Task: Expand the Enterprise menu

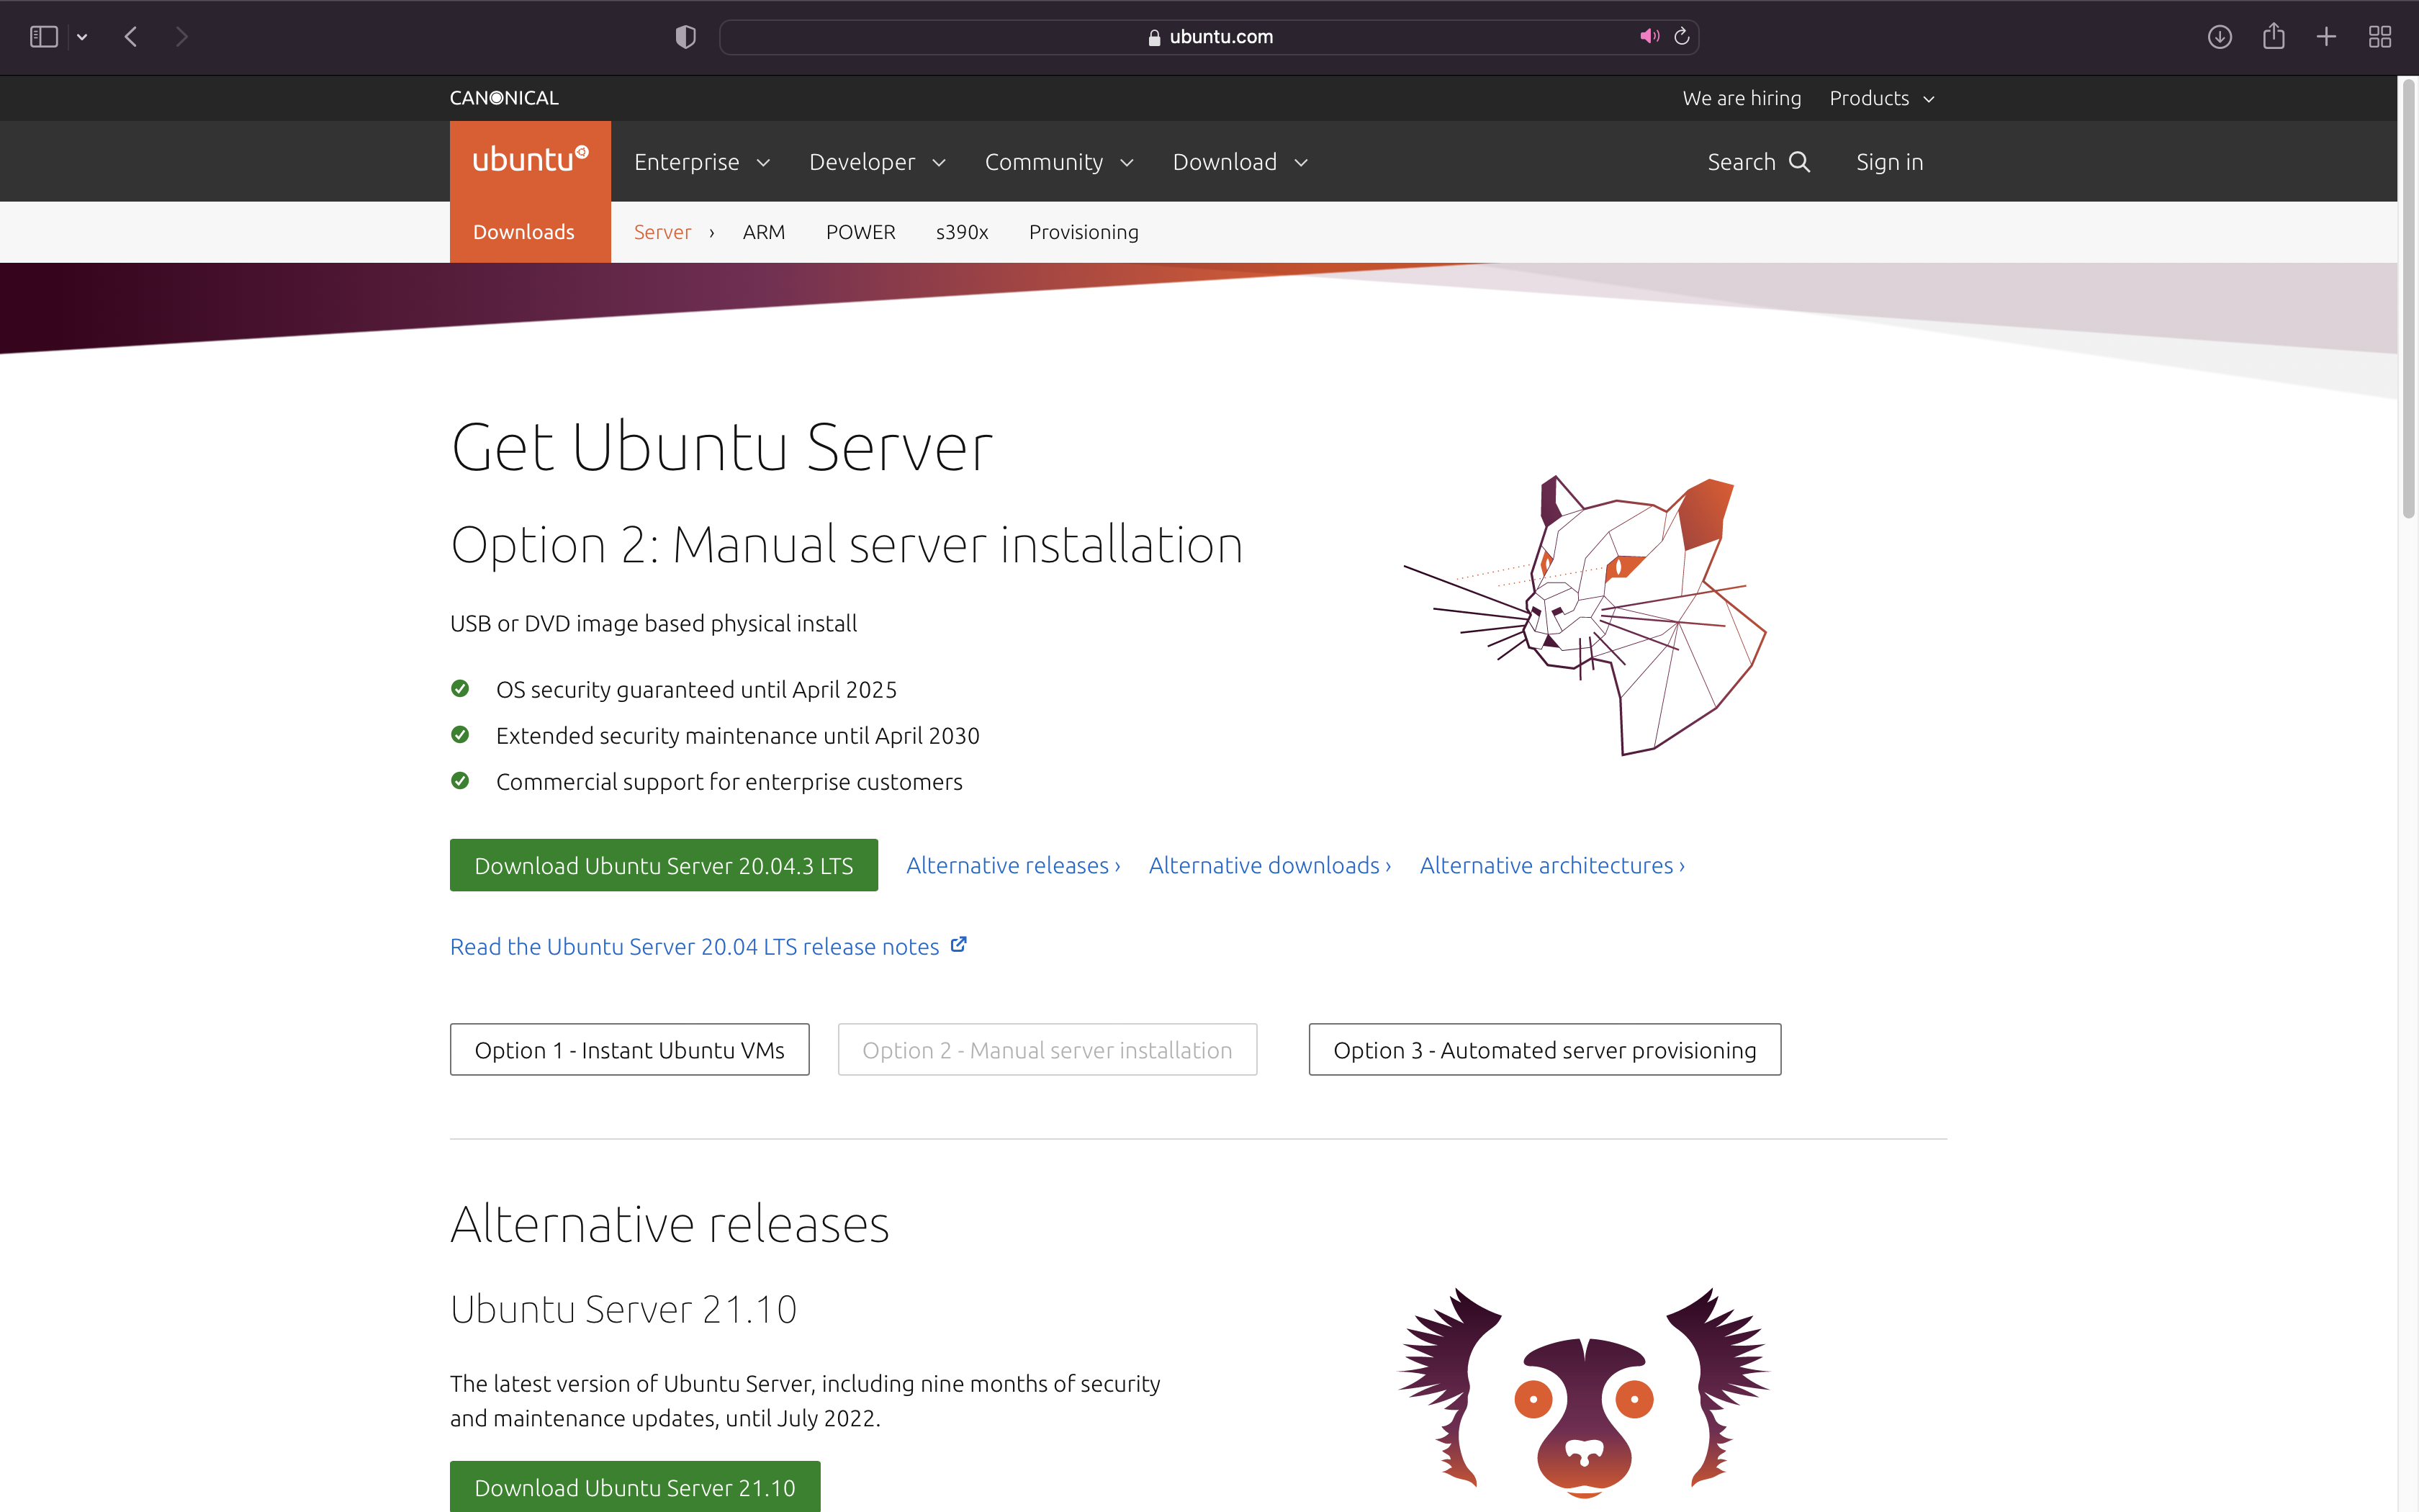Action: pos(702,162)
